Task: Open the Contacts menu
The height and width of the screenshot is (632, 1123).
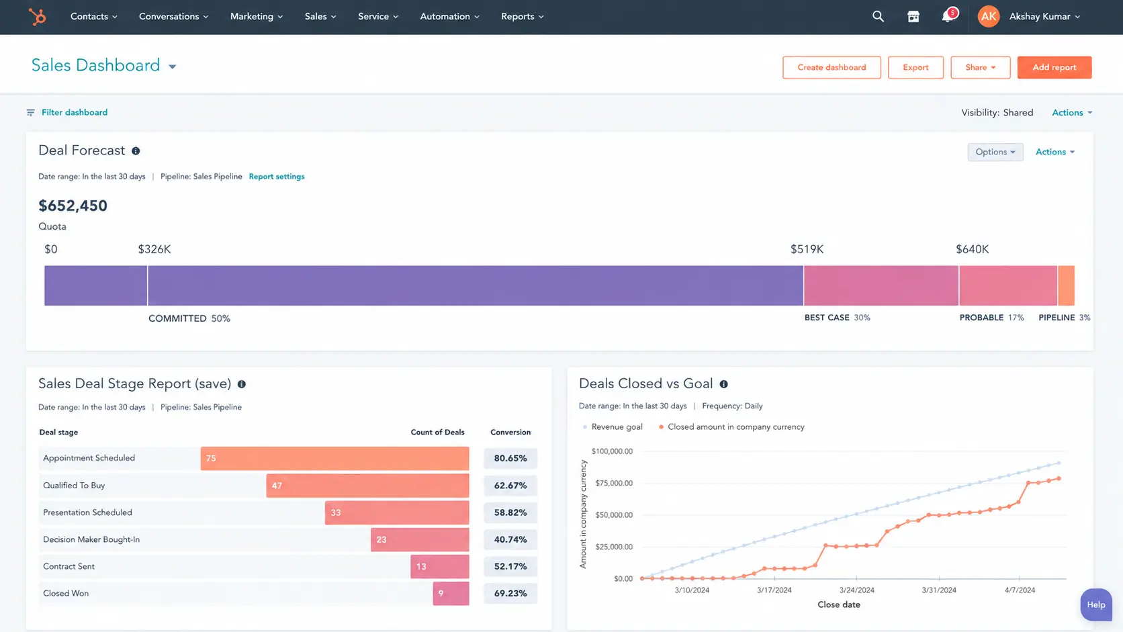Action: tap(93, 16)
